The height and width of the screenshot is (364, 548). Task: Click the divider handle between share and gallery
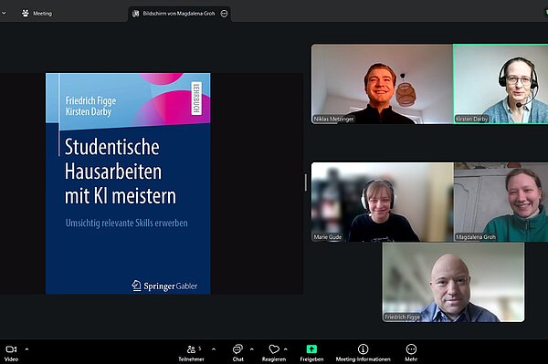tap(305, 182)
